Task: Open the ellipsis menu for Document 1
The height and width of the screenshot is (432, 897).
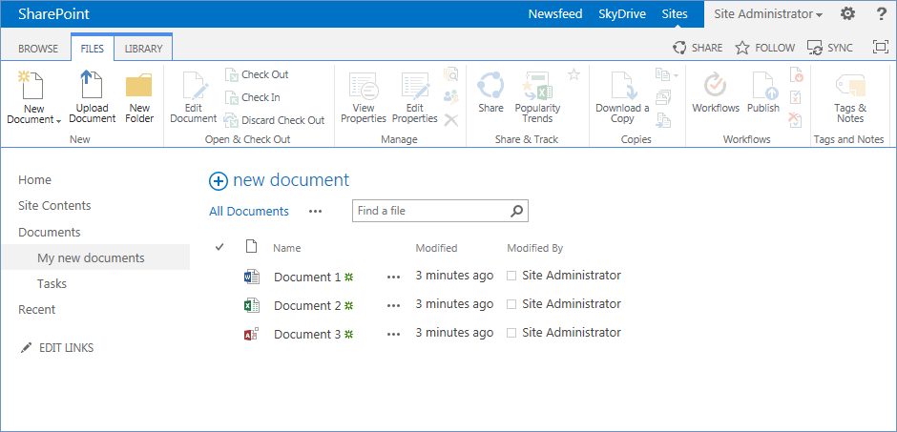Action: point(393,278)
